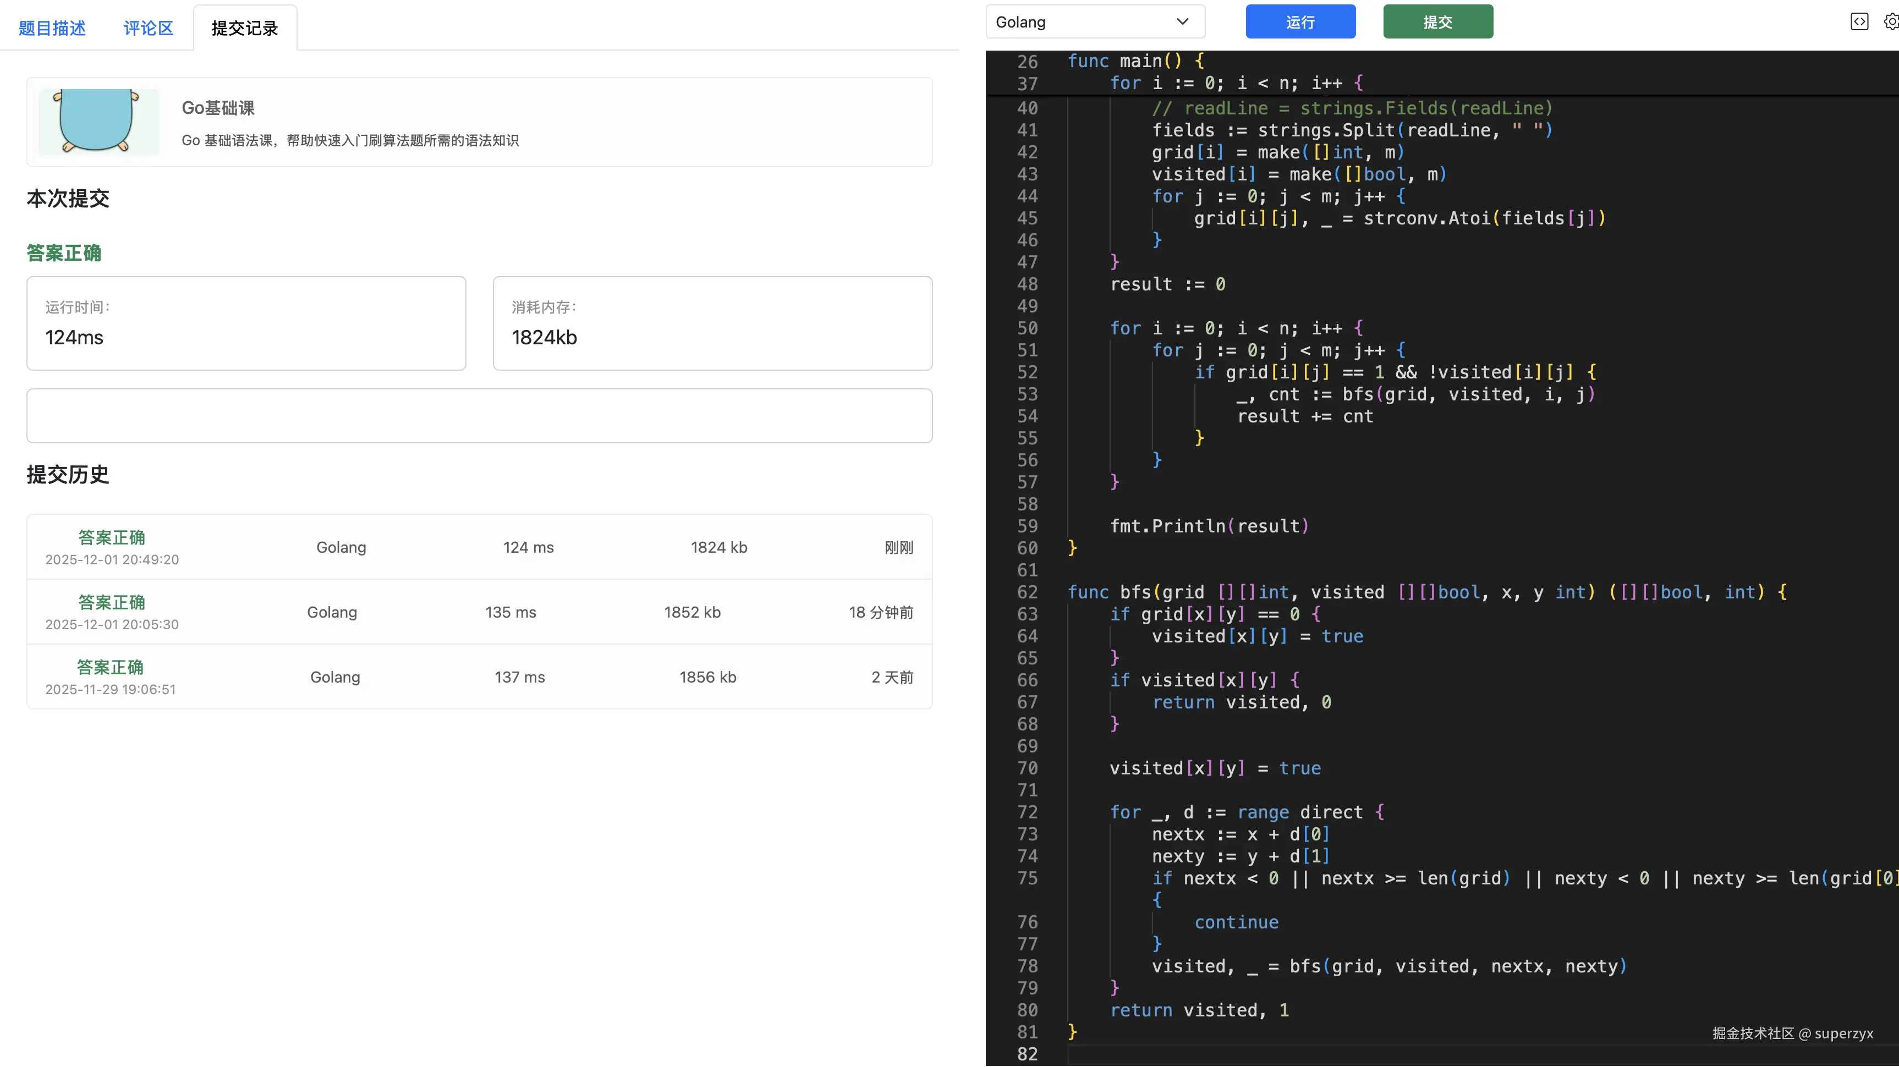
Task: Click the Go gopher course thumbnail
Action: (98, 122)
